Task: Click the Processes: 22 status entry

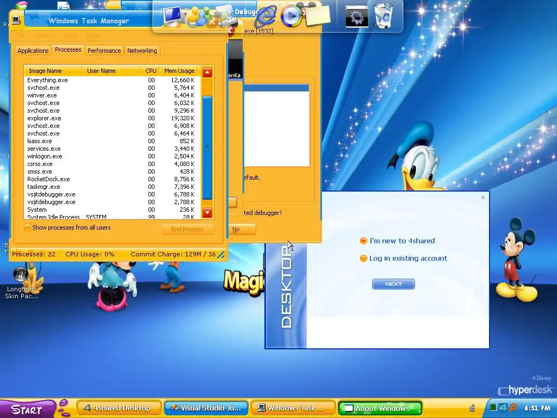Action: (34, 254)
